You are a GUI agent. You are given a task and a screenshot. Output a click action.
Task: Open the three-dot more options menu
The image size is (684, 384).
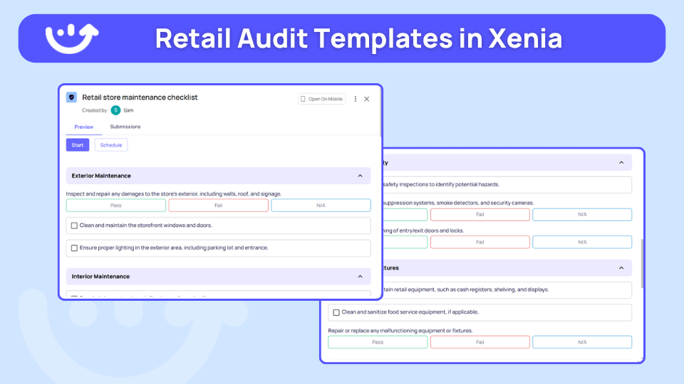(x=355, y=100)
